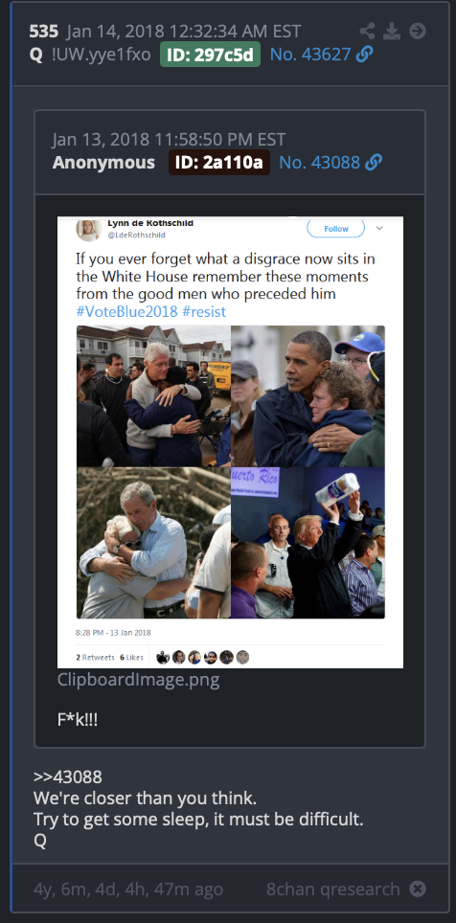Click the share icon on post 535

(367, 32)
